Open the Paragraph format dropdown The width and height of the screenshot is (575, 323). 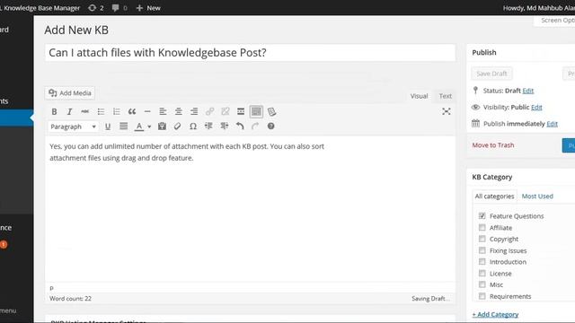pos(73,127)
